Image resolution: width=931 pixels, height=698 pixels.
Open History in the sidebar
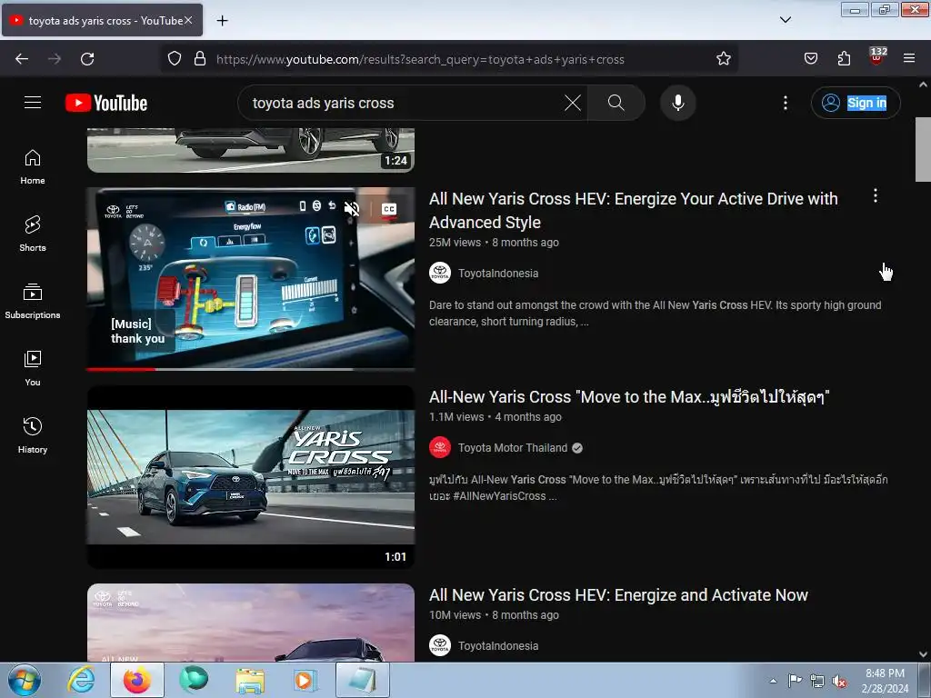coord(33,435)
